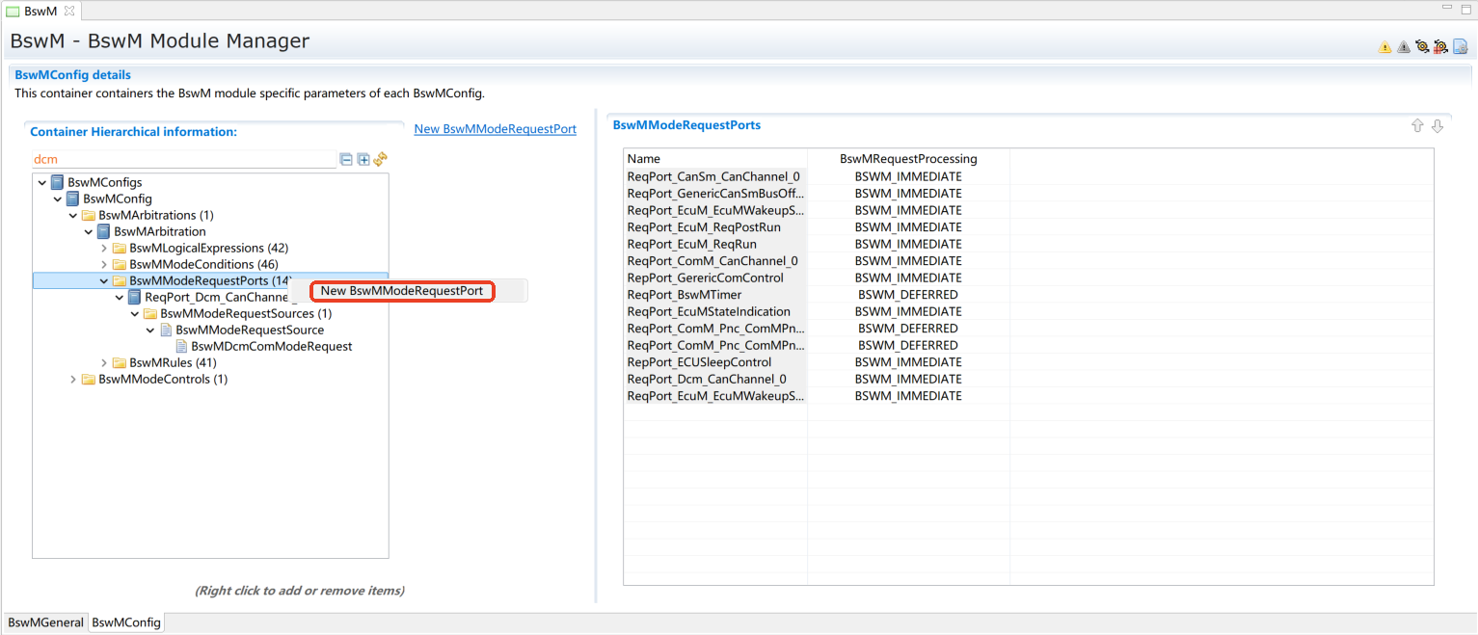
Task: Click the New BswMModeRequestPort hyperlink
Action: click(x=495, y=129)
